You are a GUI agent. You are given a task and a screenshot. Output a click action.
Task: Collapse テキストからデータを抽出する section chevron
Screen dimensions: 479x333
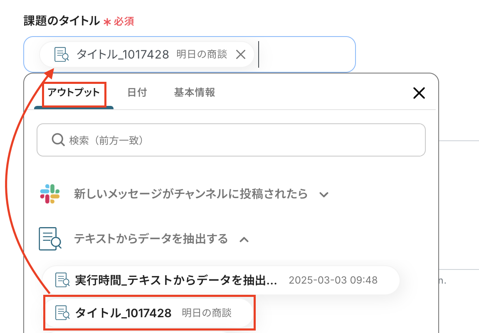(244, 239)
